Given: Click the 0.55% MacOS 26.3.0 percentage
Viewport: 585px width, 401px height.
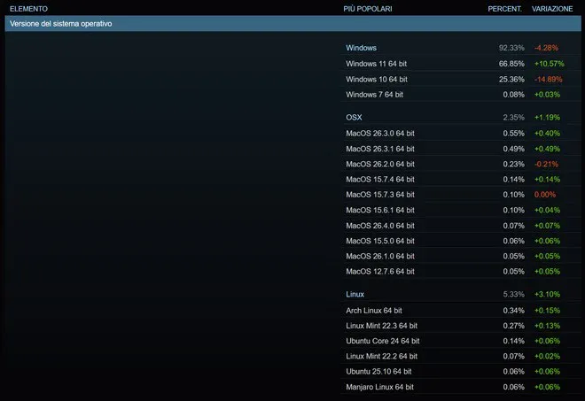Looking at the screenshot, I should click(x=513, y=134).
